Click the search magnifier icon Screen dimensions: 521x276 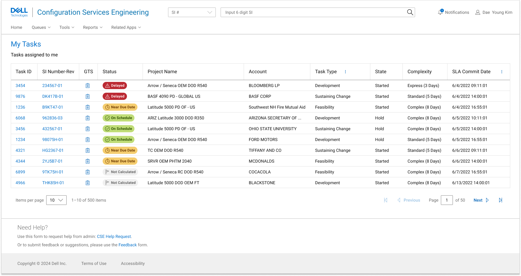(410, 12)
